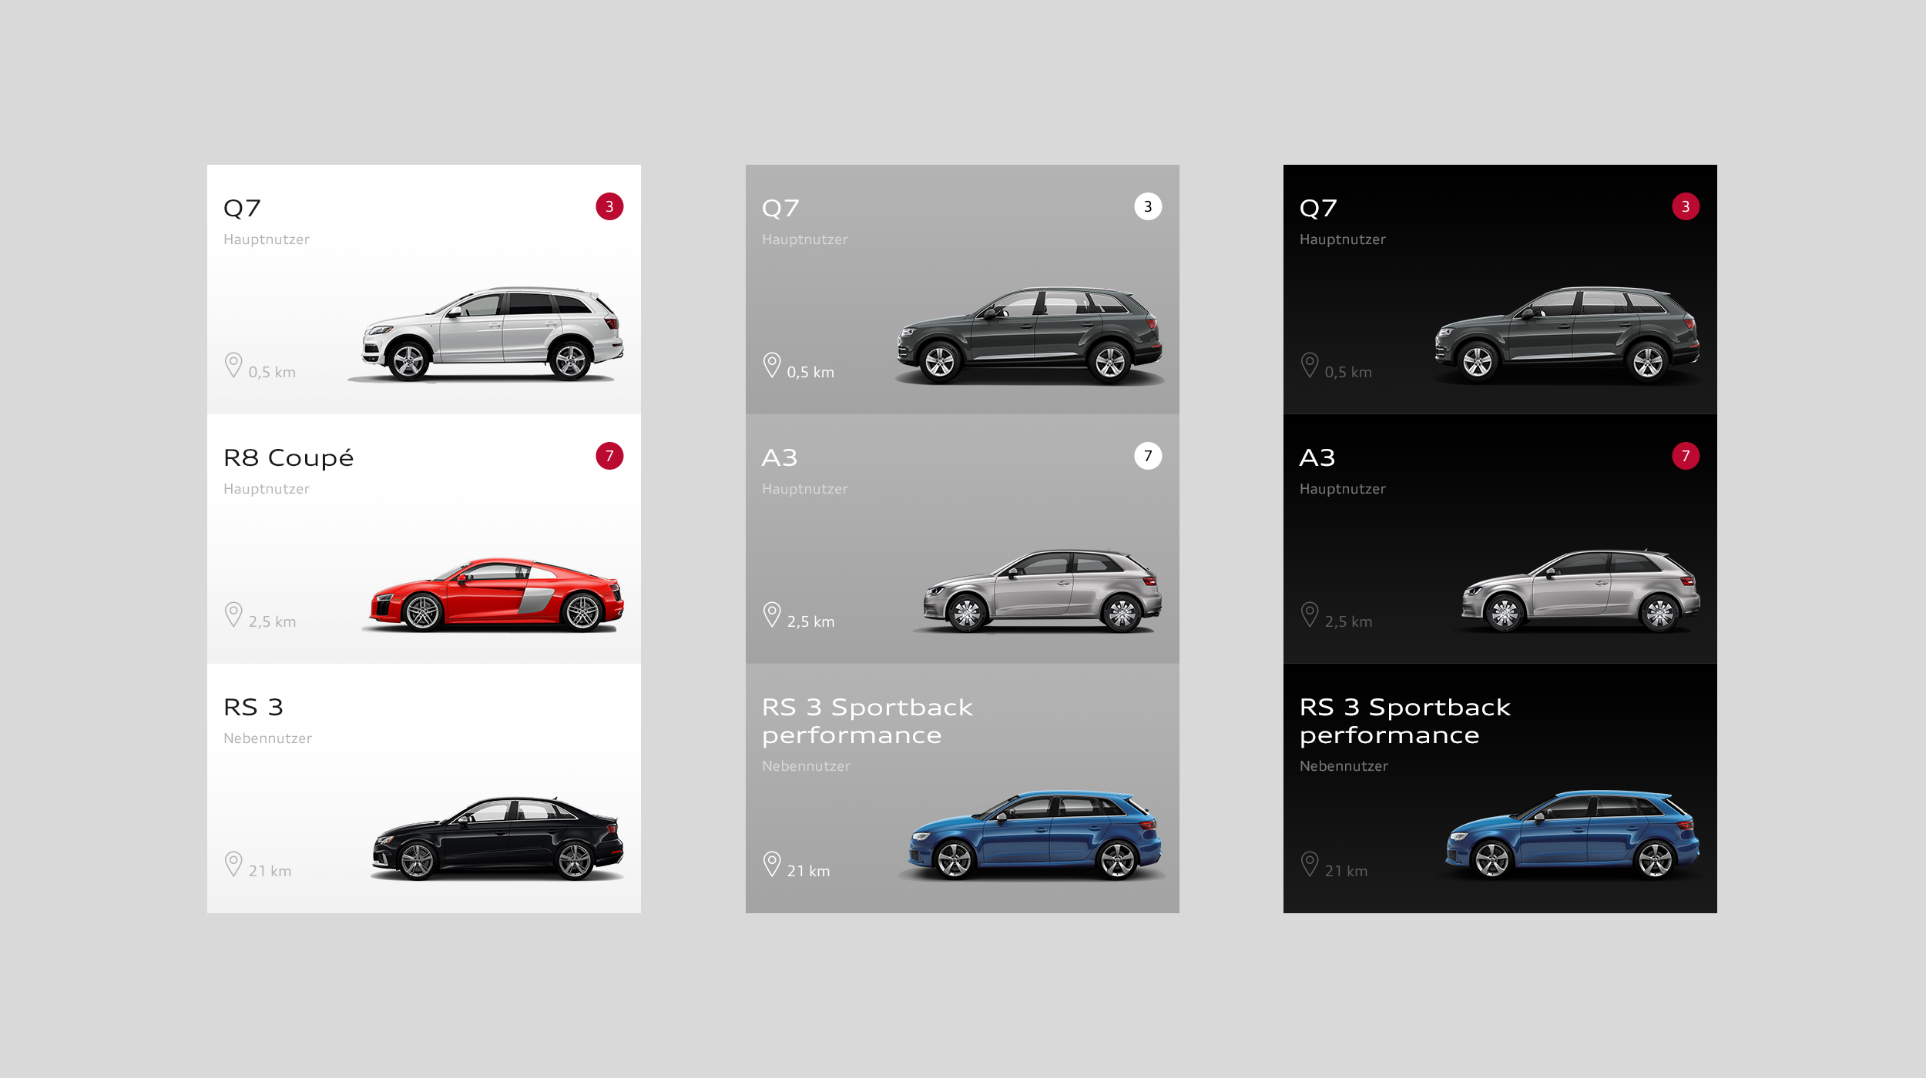
Task: Tap location pin on black-panel A3 card
Action: click(1310, 614)
